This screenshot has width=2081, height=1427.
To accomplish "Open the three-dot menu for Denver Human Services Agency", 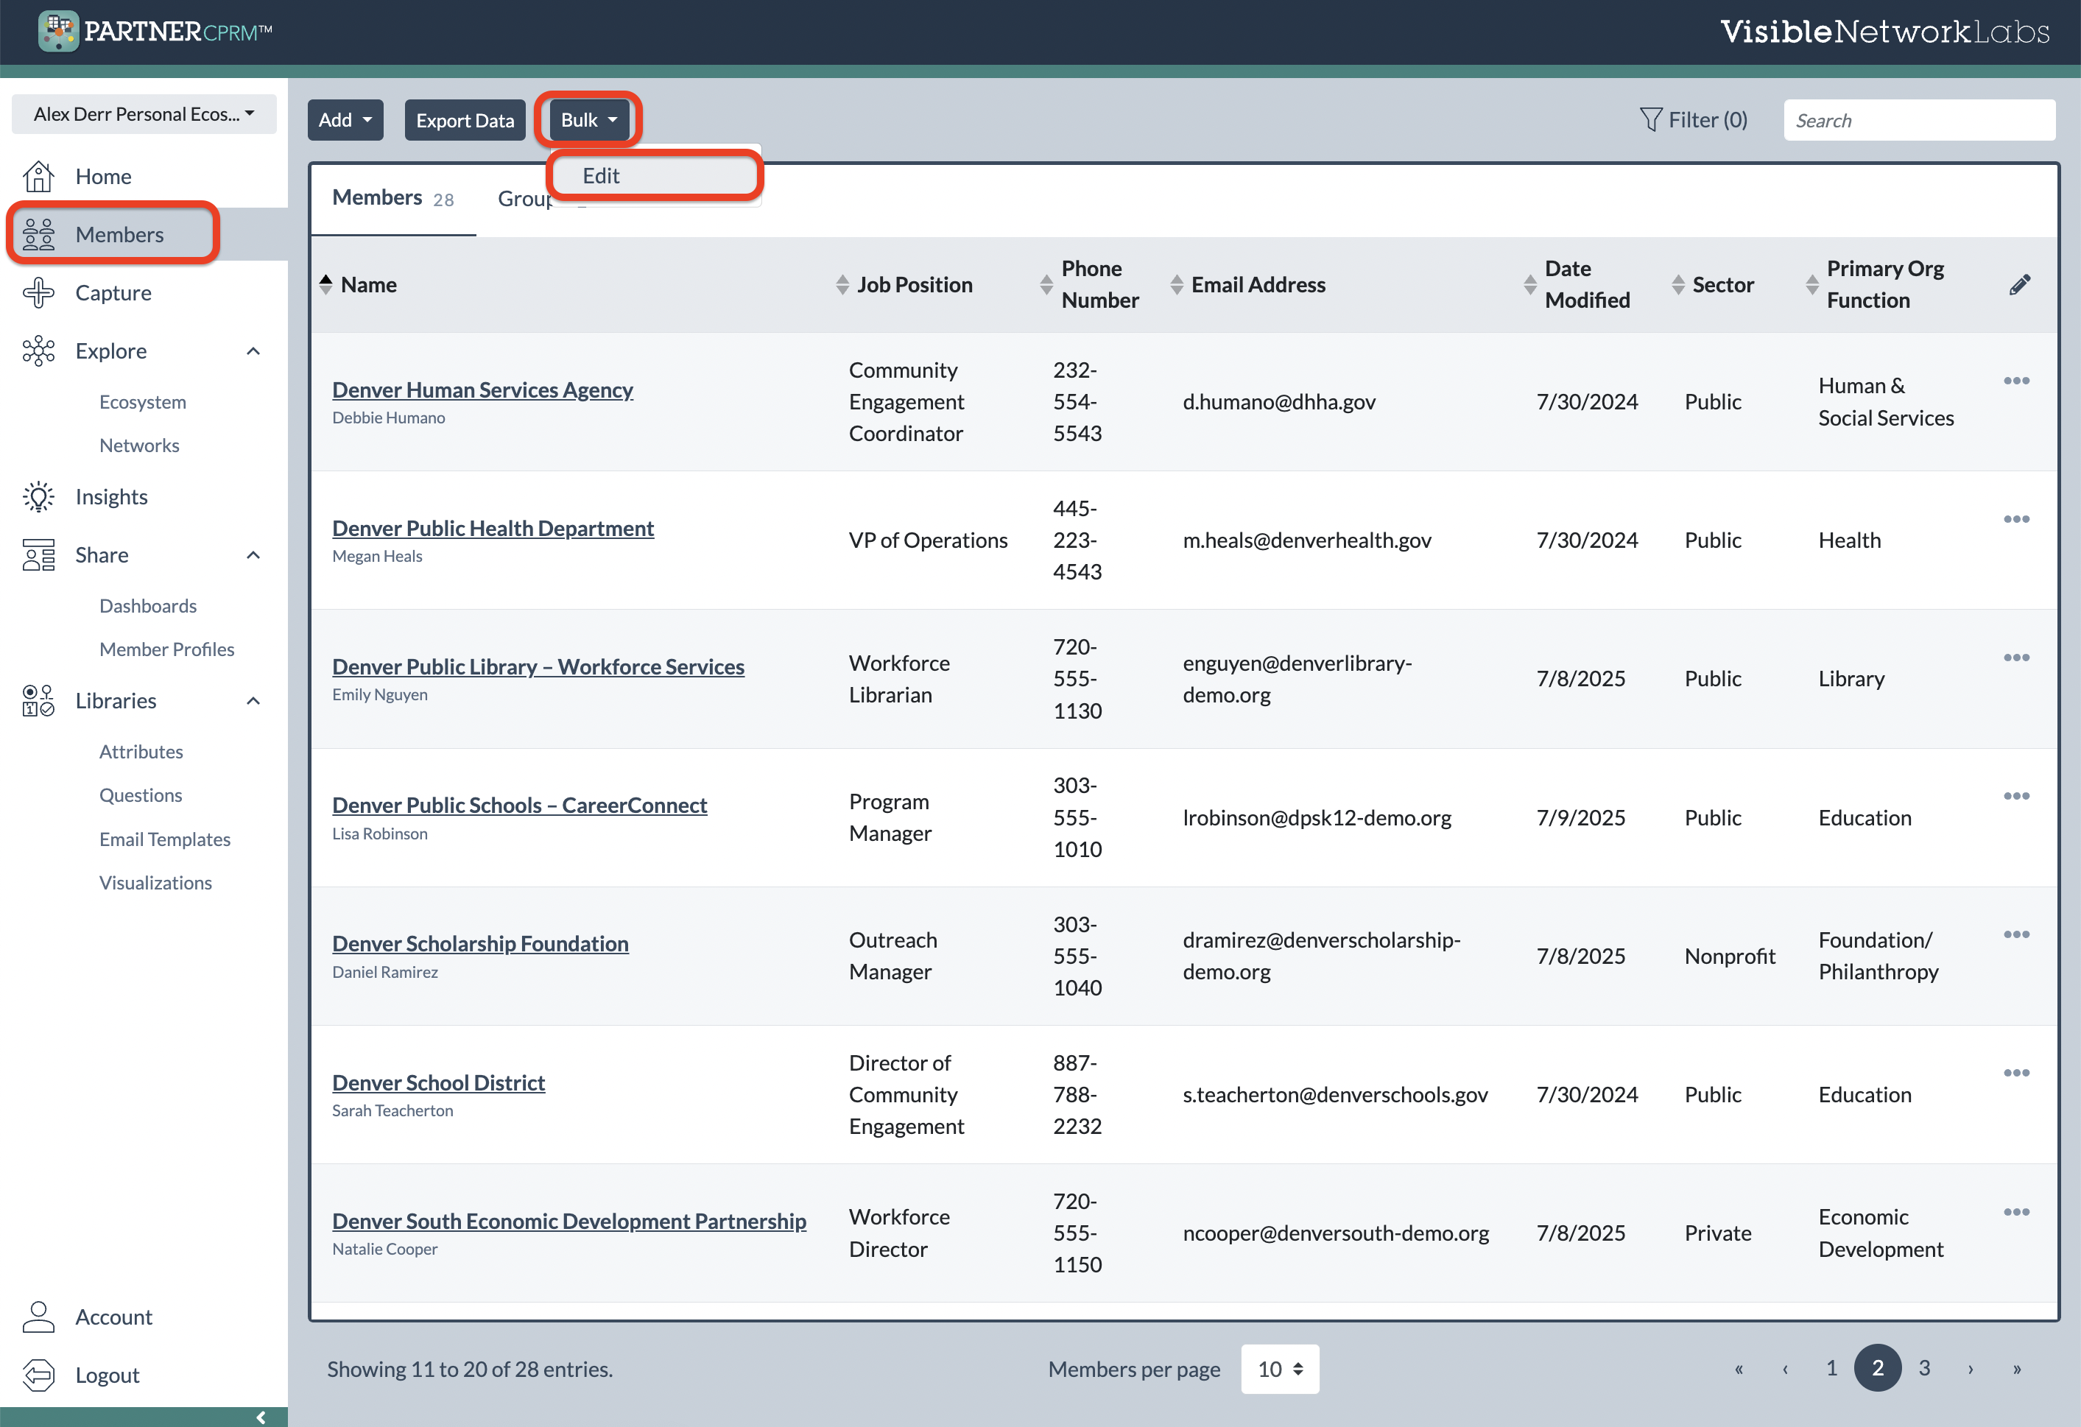I will point(2016,381).
